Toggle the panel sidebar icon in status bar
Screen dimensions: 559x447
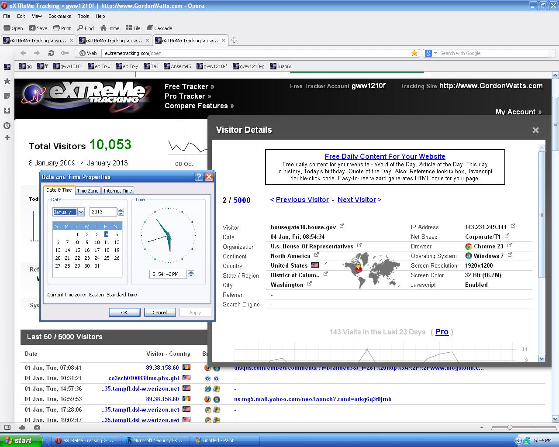[7, 427]
